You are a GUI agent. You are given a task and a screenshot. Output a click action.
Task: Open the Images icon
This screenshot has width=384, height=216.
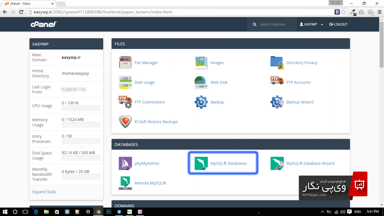(x=201, y=63)
